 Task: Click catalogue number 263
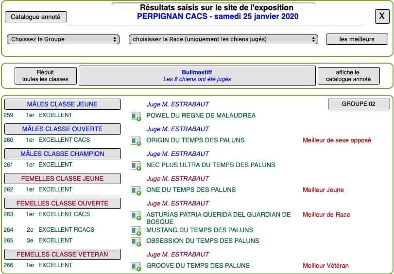pos(9,214)
